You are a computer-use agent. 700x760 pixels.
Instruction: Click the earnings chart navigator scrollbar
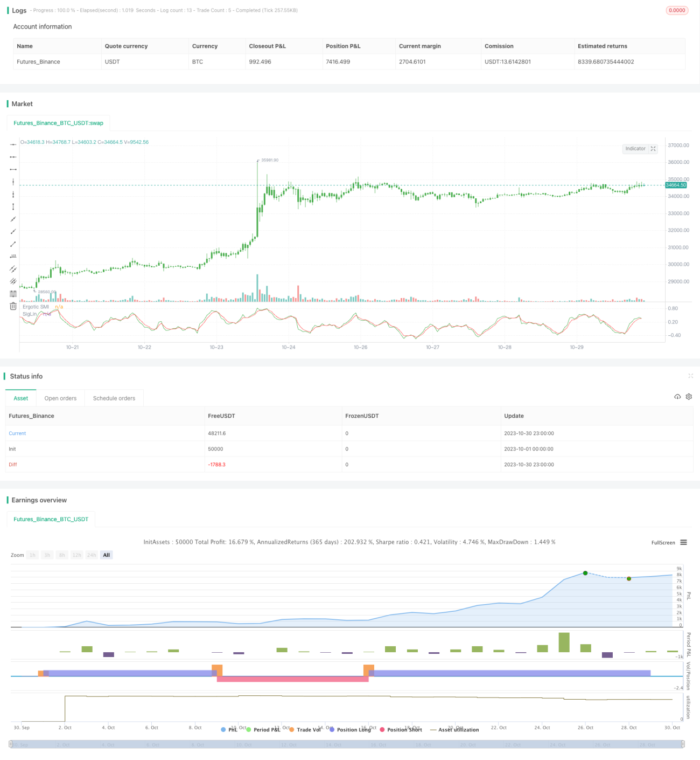click(x=347, y=744)
